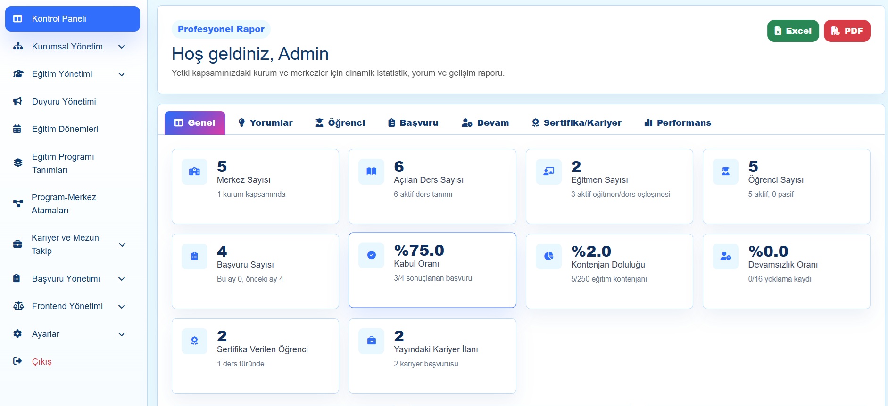Viewport: 888px width, 406px height.
Task: Export report with Excel button
Action: tap(793, 31)
